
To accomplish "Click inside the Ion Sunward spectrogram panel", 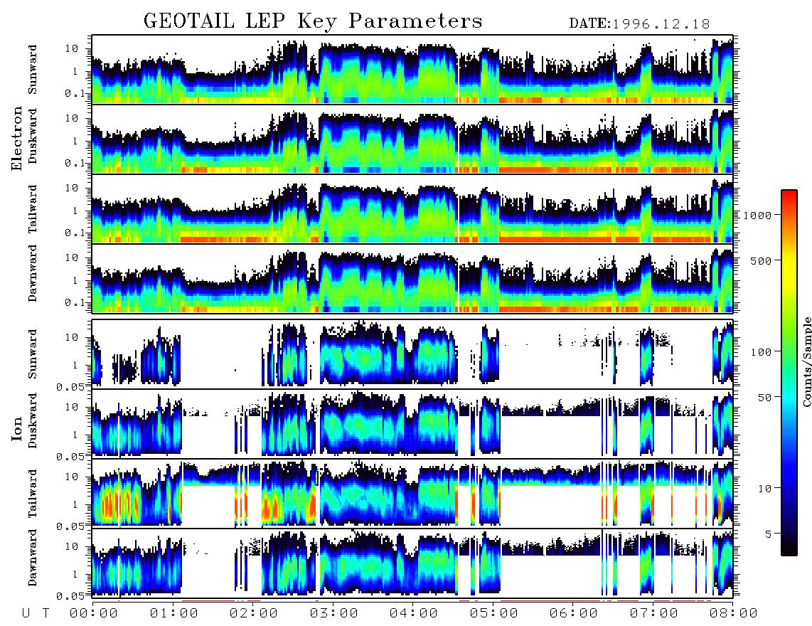I will 412,354.
